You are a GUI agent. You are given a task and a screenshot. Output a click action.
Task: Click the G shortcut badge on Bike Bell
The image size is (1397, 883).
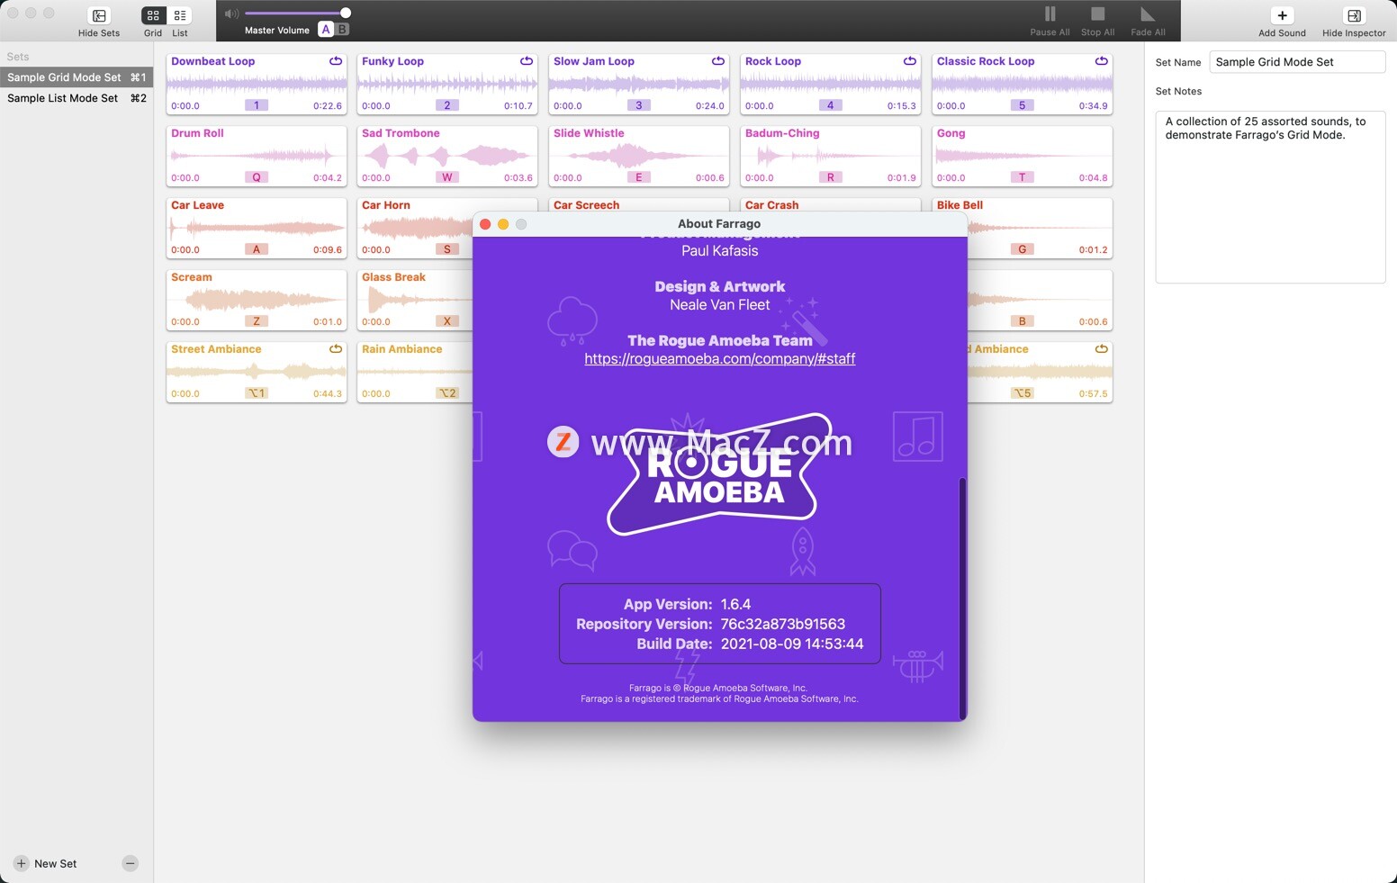(1022, 249)
